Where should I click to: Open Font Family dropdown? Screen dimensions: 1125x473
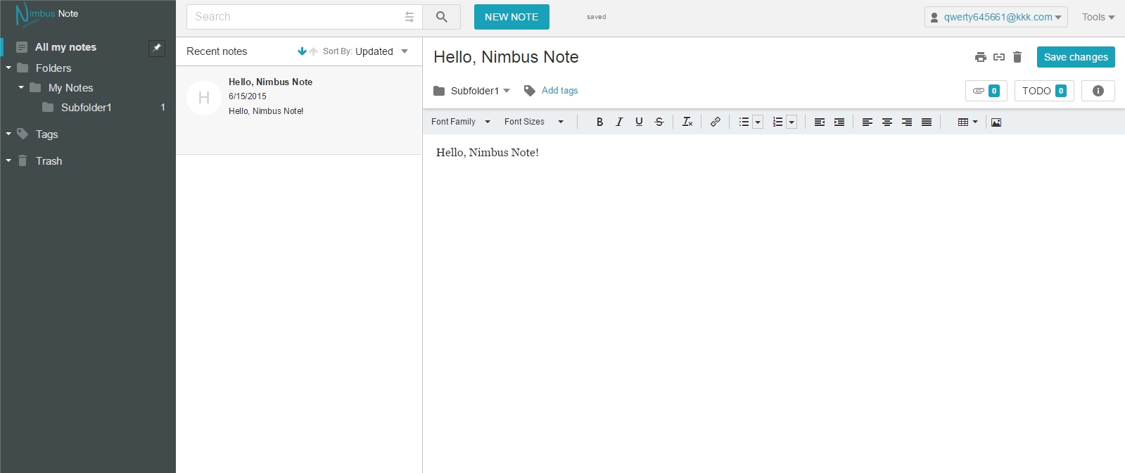[461, 122]
